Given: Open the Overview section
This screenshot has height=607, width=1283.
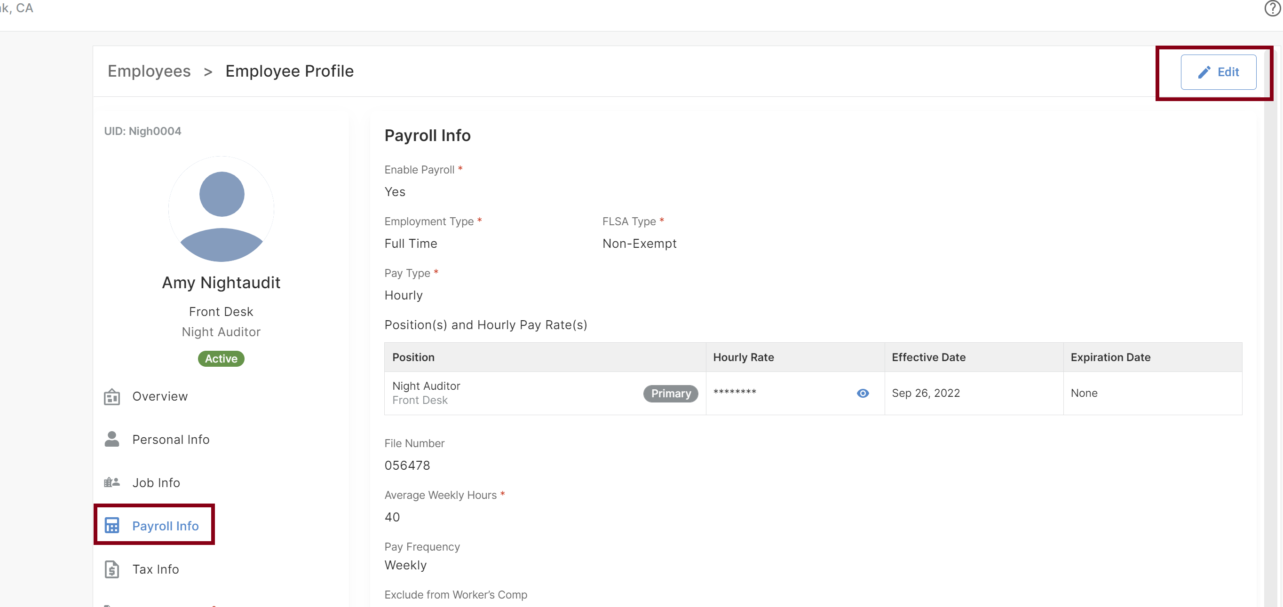Looking at the screenshot, I should 160,396.
